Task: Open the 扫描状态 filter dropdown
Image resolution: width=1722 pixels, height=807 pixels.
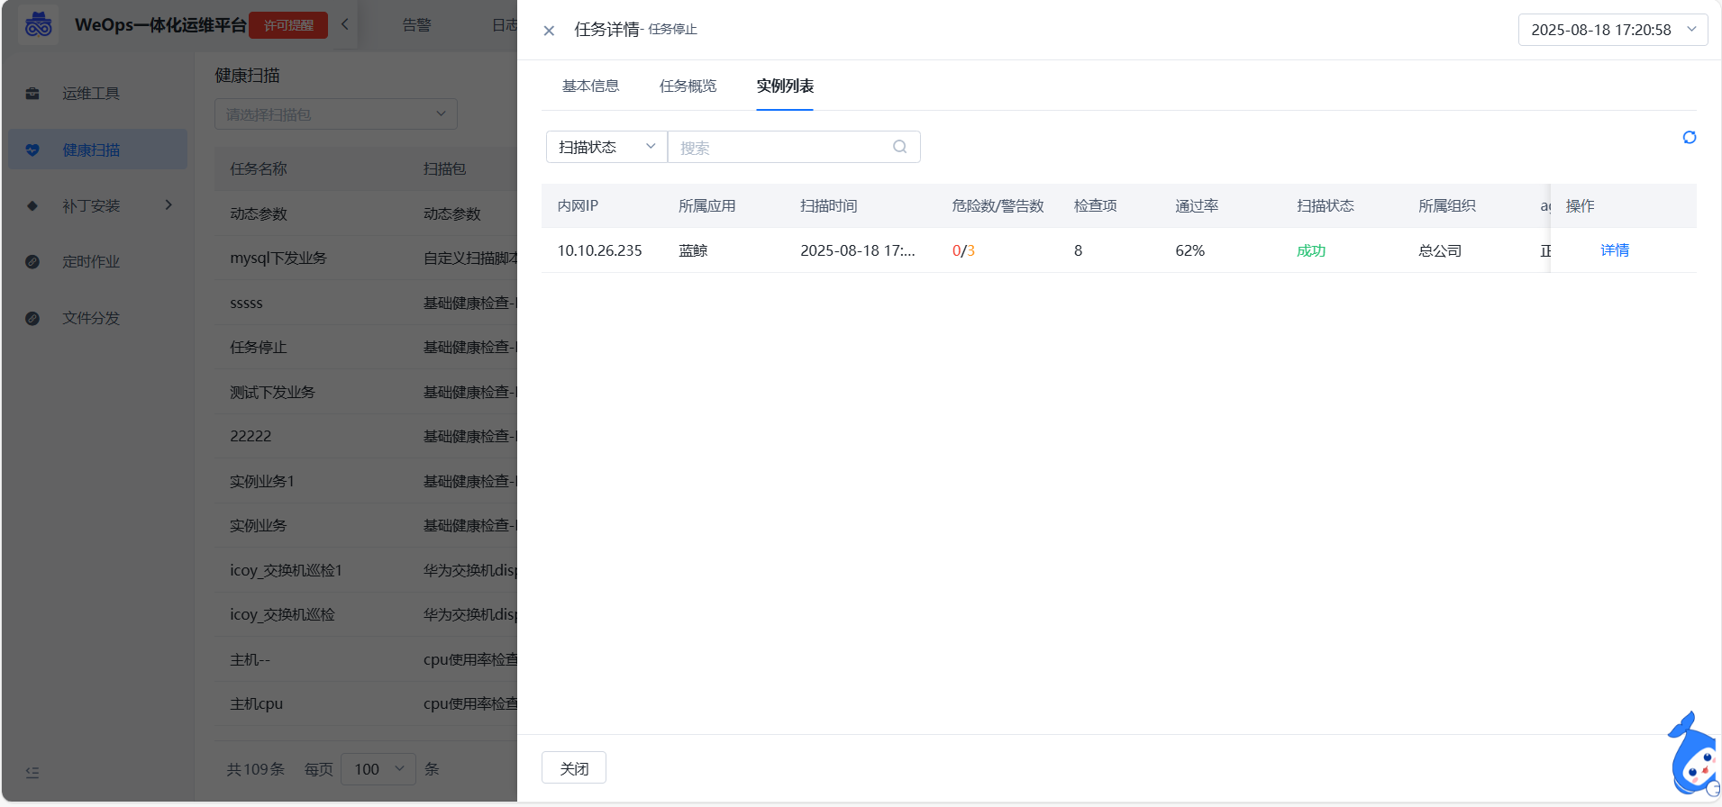Action: [x=606, y=147]
